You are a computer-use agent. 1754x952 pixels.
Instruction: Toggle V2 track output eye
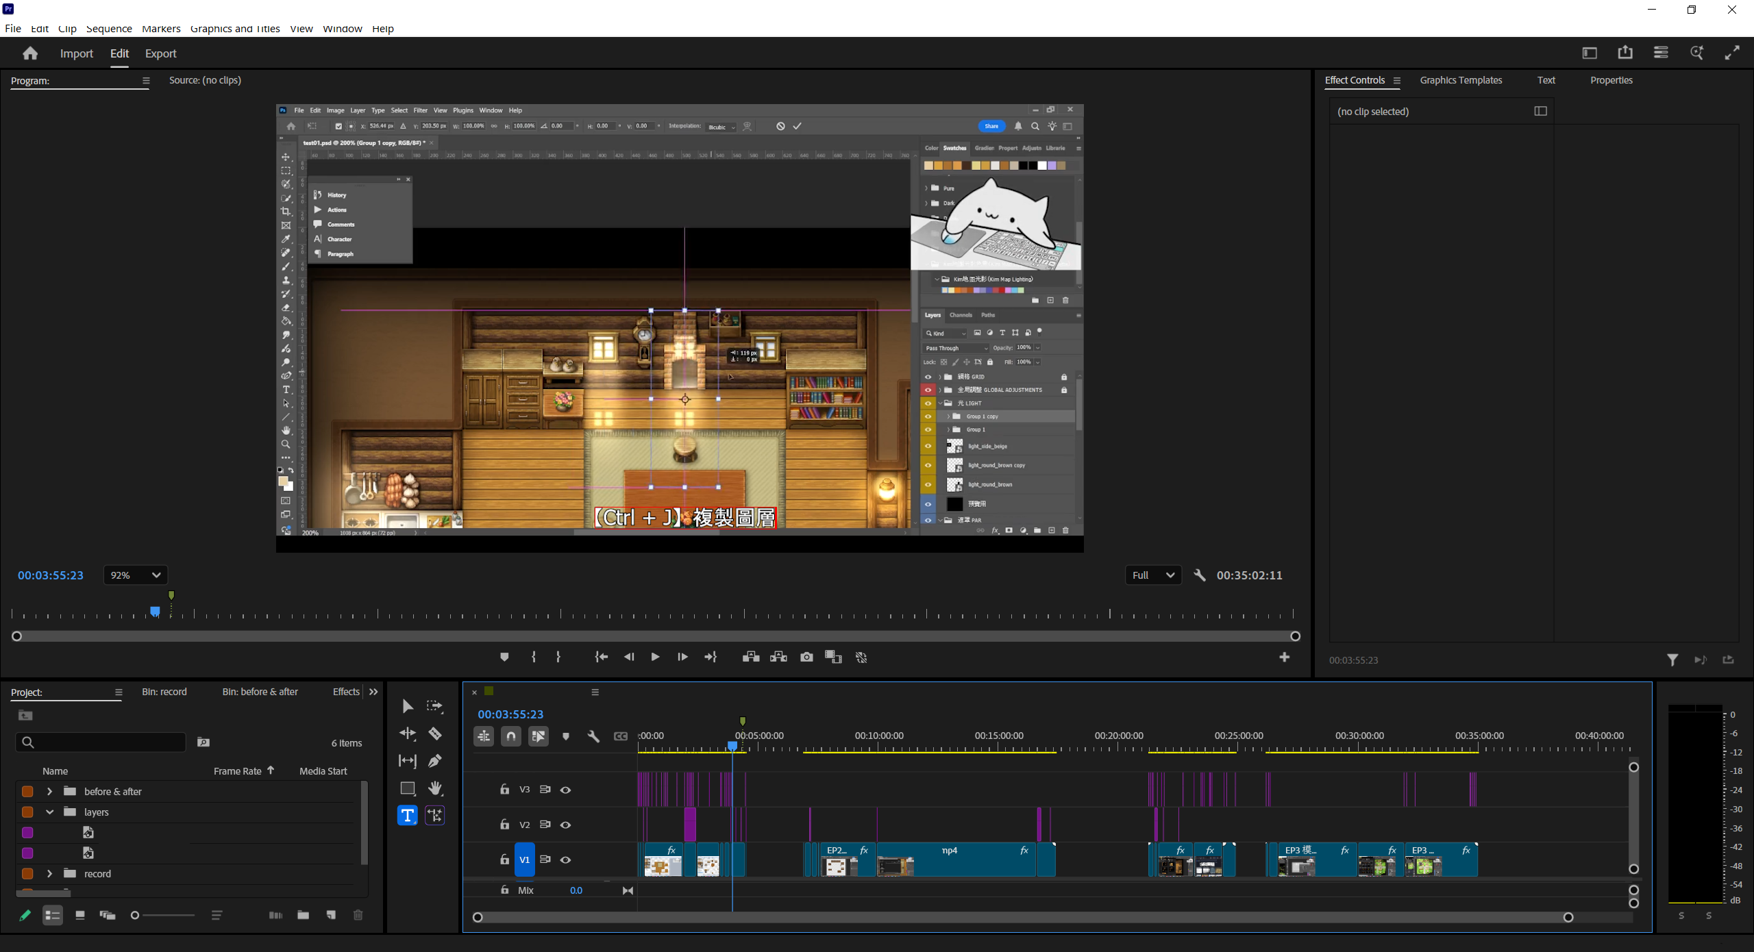click(565, 825)
